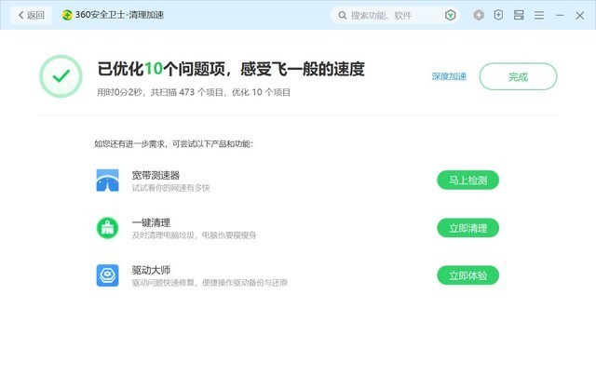
Task: Open the hamburger main menu
Action: click(x=539, y=15)
